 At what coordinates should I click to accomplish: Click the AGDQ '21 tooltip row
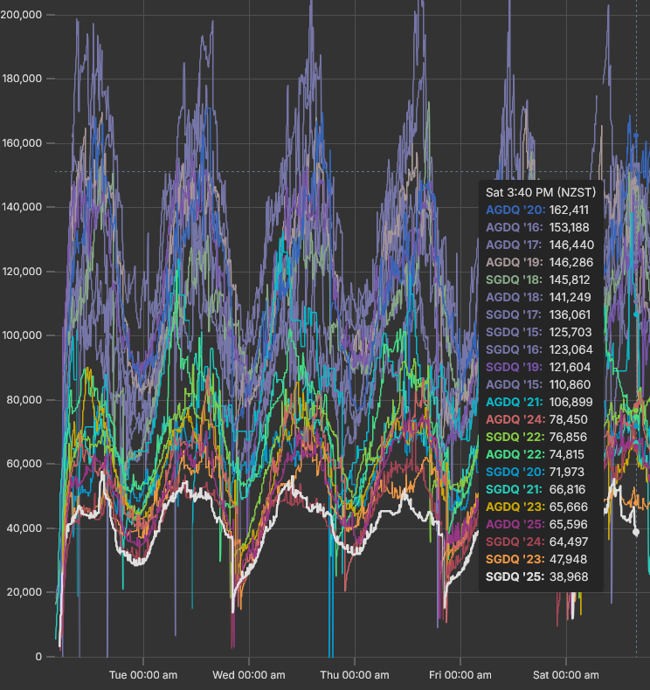coord(540,402)
